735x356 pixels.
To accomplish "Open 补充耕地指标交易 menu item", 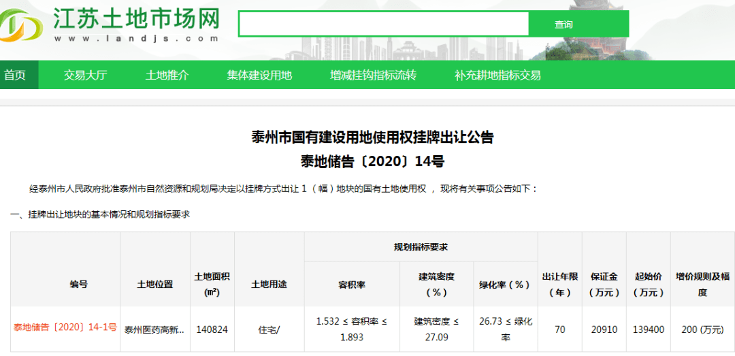I will (497, 75).
